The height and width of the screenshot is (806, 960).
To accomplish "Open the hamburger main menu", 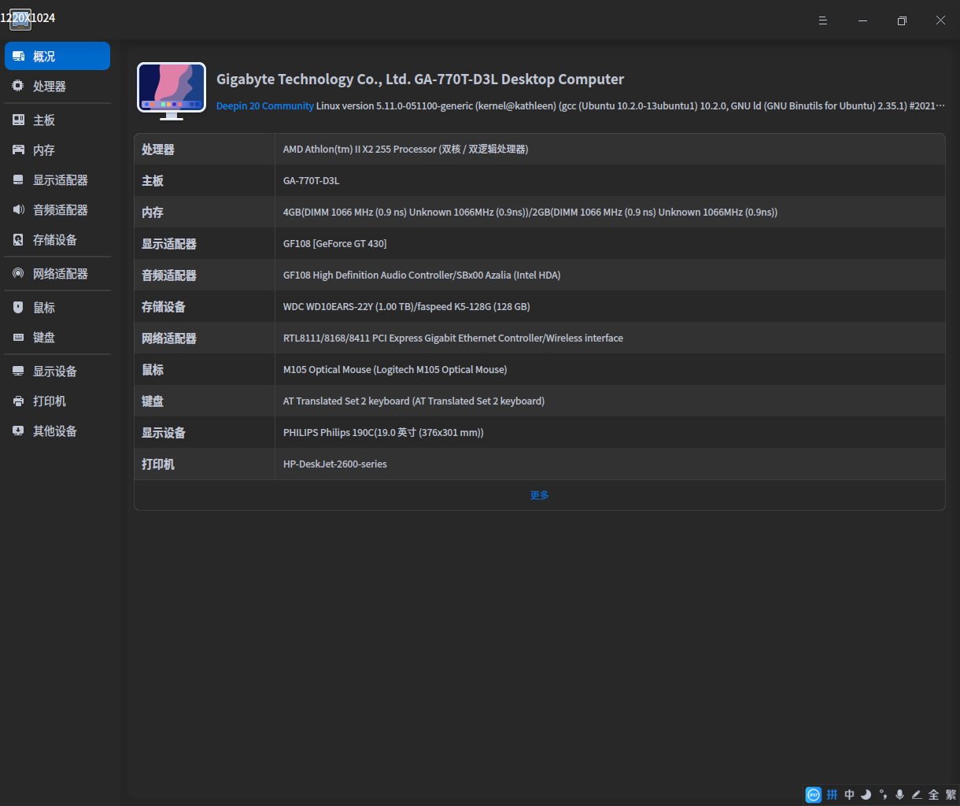I will click(823, 20).
